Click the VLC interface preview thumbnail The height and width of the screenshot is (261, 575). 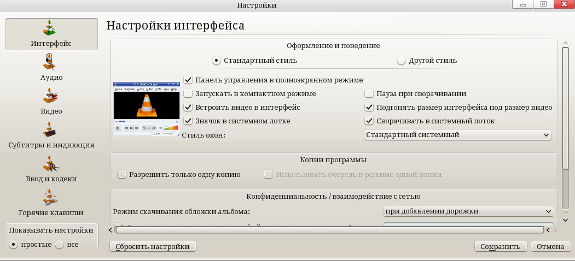tap(146, 109)
